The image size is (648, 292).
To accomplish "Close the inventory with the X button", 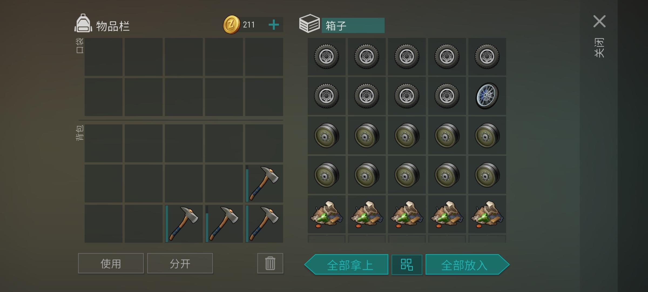I will click(x=599, y=21).
